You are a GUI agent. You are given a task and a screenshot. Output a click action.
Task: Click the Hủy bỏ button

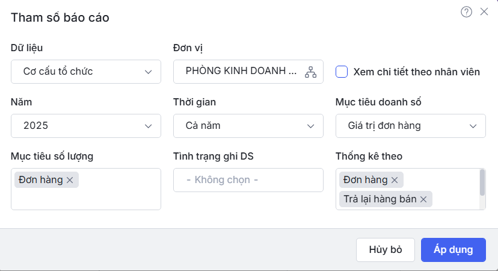pos(385,249)
